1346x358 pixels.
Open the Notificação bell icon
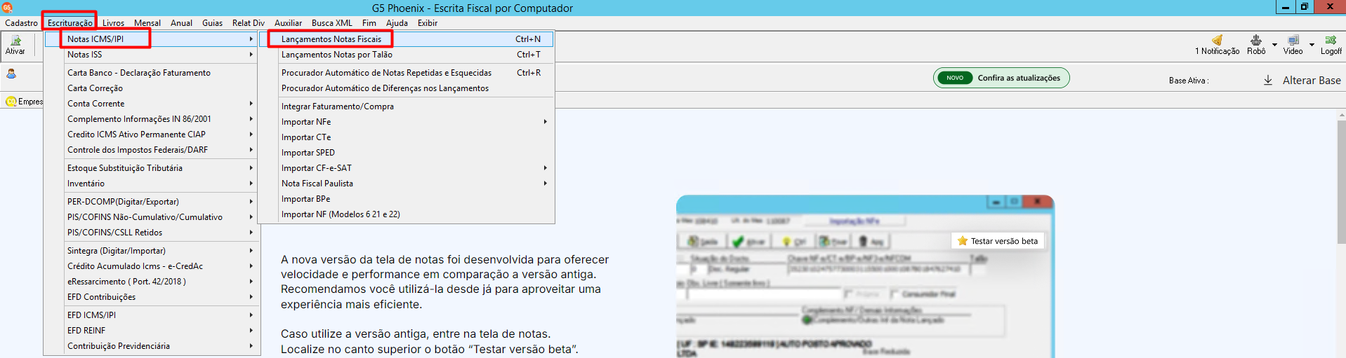coord(1217,40)
